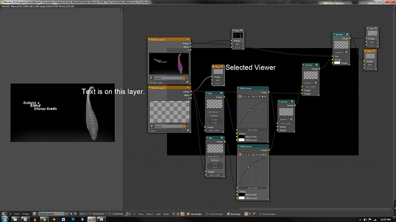Open Glow layer dropdown in Render Layers node

point(166,130)
